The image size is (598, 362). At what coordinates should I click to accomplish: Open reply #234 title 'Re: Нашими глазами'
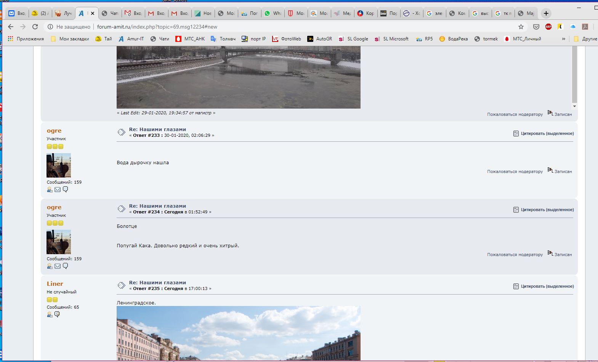click(157, 206)
